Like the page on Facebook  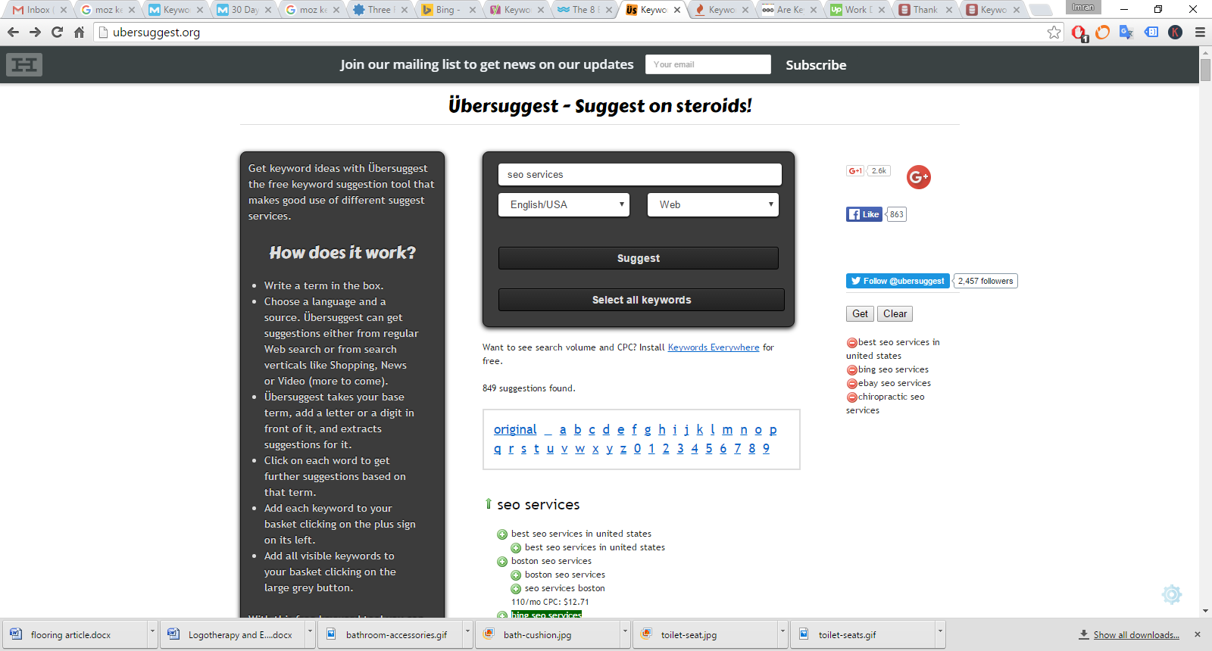[864, 214]
